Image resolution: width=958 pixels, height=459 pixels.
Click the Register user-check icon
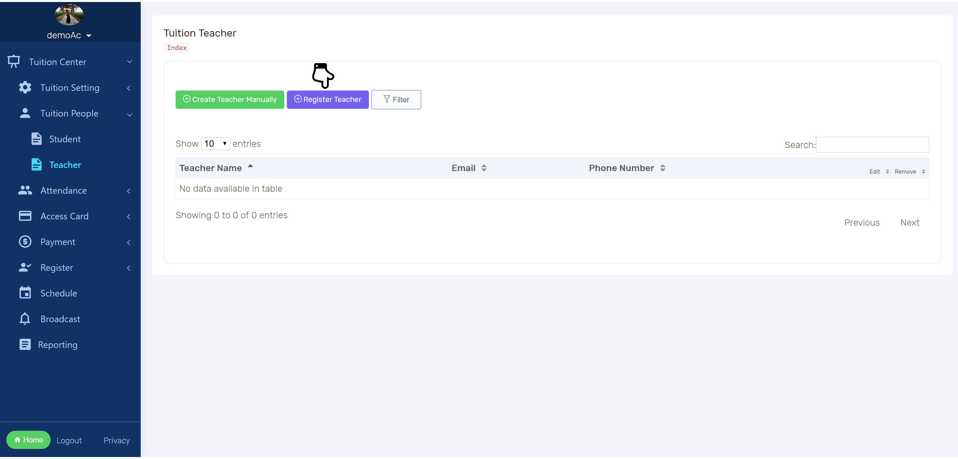coord(25,267)
